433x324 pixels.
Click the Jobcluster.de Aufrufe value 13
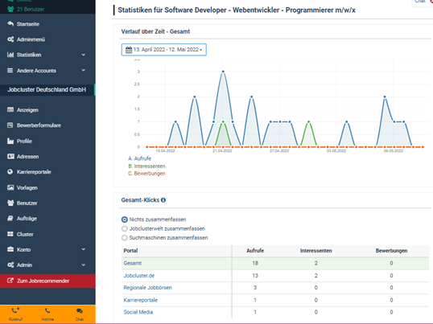click(x=255, y=276)
